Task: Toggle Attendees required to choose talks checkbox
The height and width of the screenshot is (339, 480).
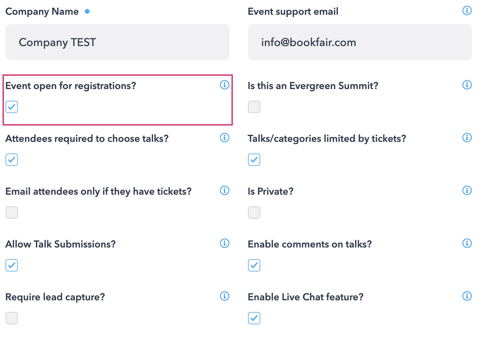Action: click(x=12, y=160)
